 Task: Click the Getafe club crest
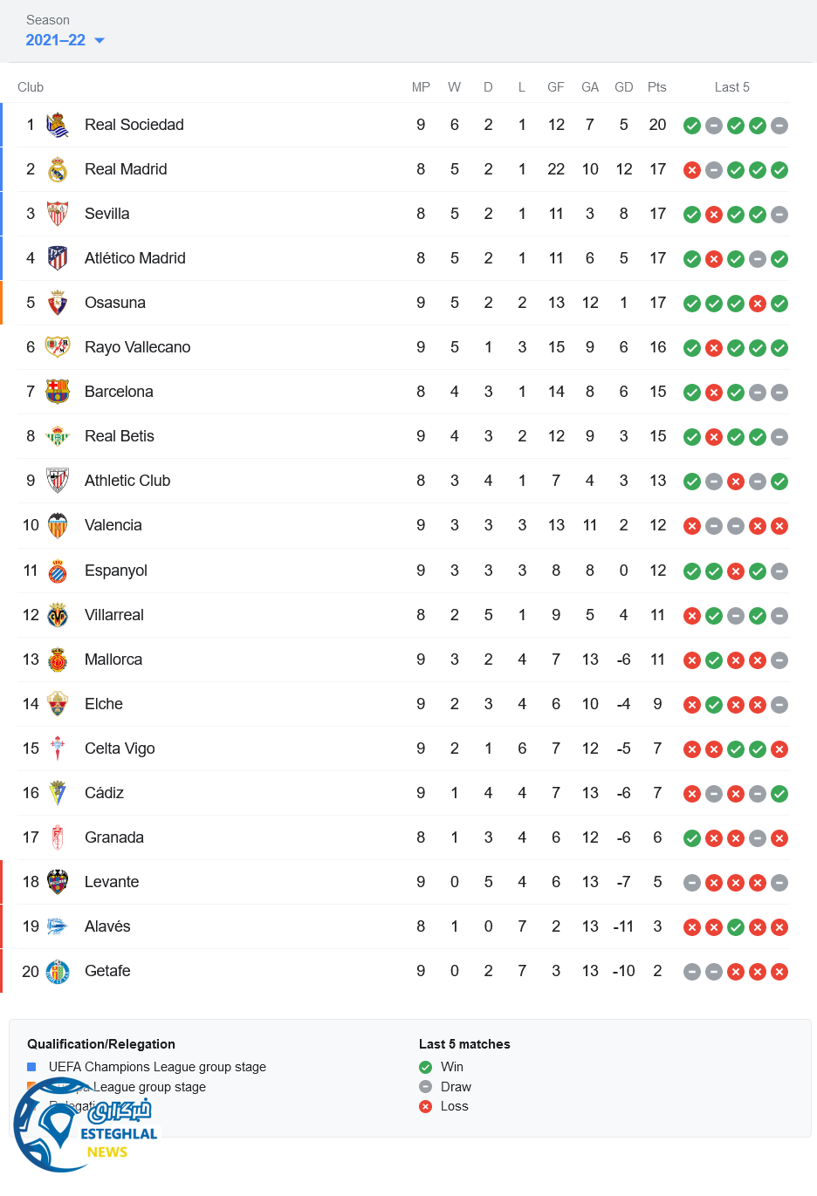[58, 971]
